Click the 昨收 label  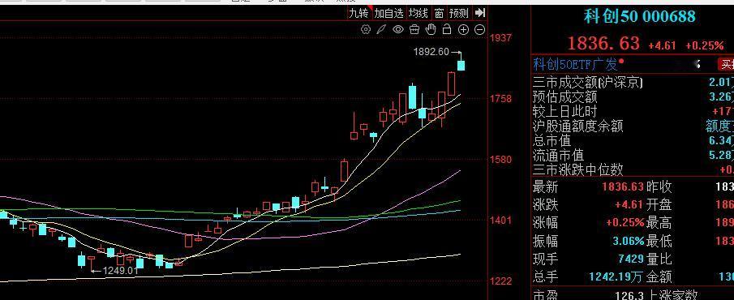tap(659, 186)
